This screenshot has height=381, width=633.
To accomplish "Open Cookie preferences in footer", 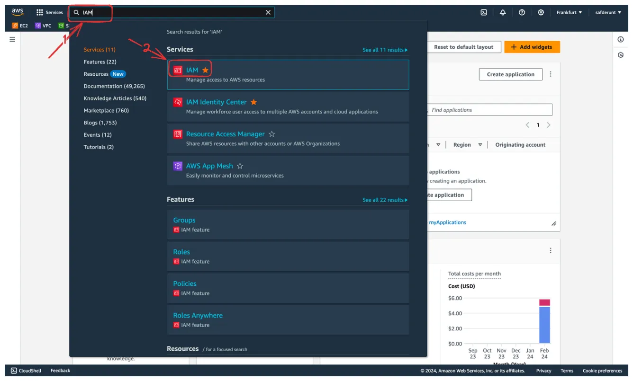I will click(602, 371).
